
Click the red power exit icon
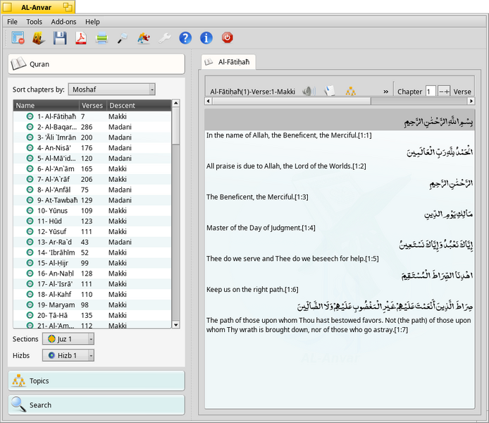pos(228,38)
